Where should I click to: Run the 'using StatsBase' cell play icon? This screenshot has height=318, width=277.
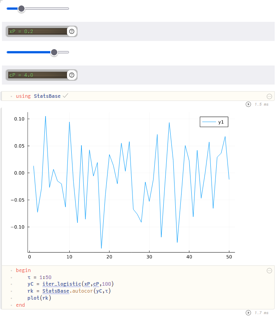tap(248, 104)
